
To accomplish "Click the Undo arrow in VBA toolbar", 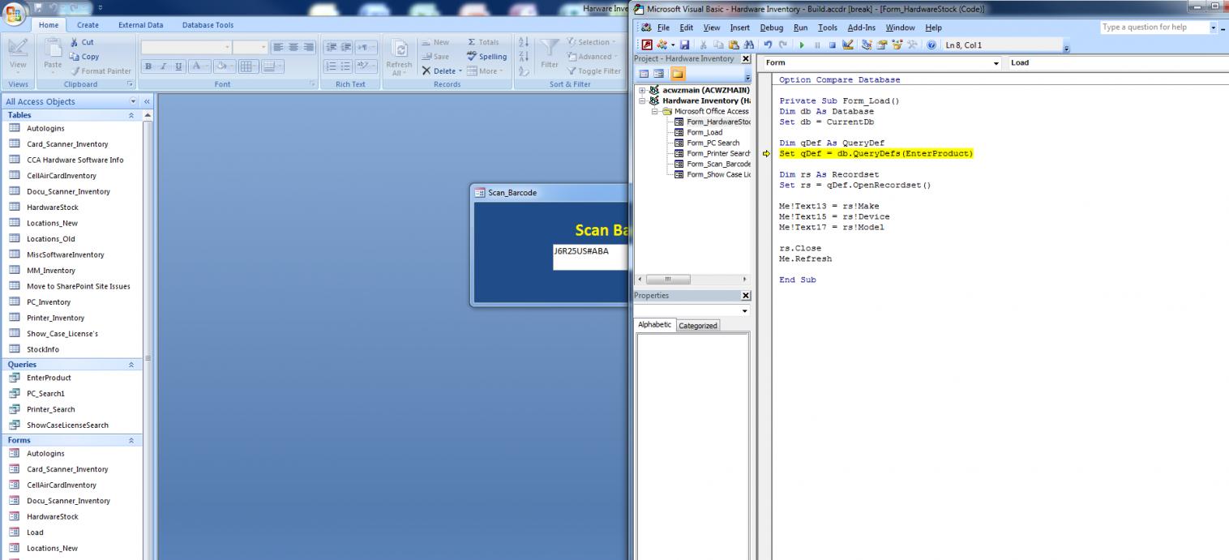I will [767, 45].
